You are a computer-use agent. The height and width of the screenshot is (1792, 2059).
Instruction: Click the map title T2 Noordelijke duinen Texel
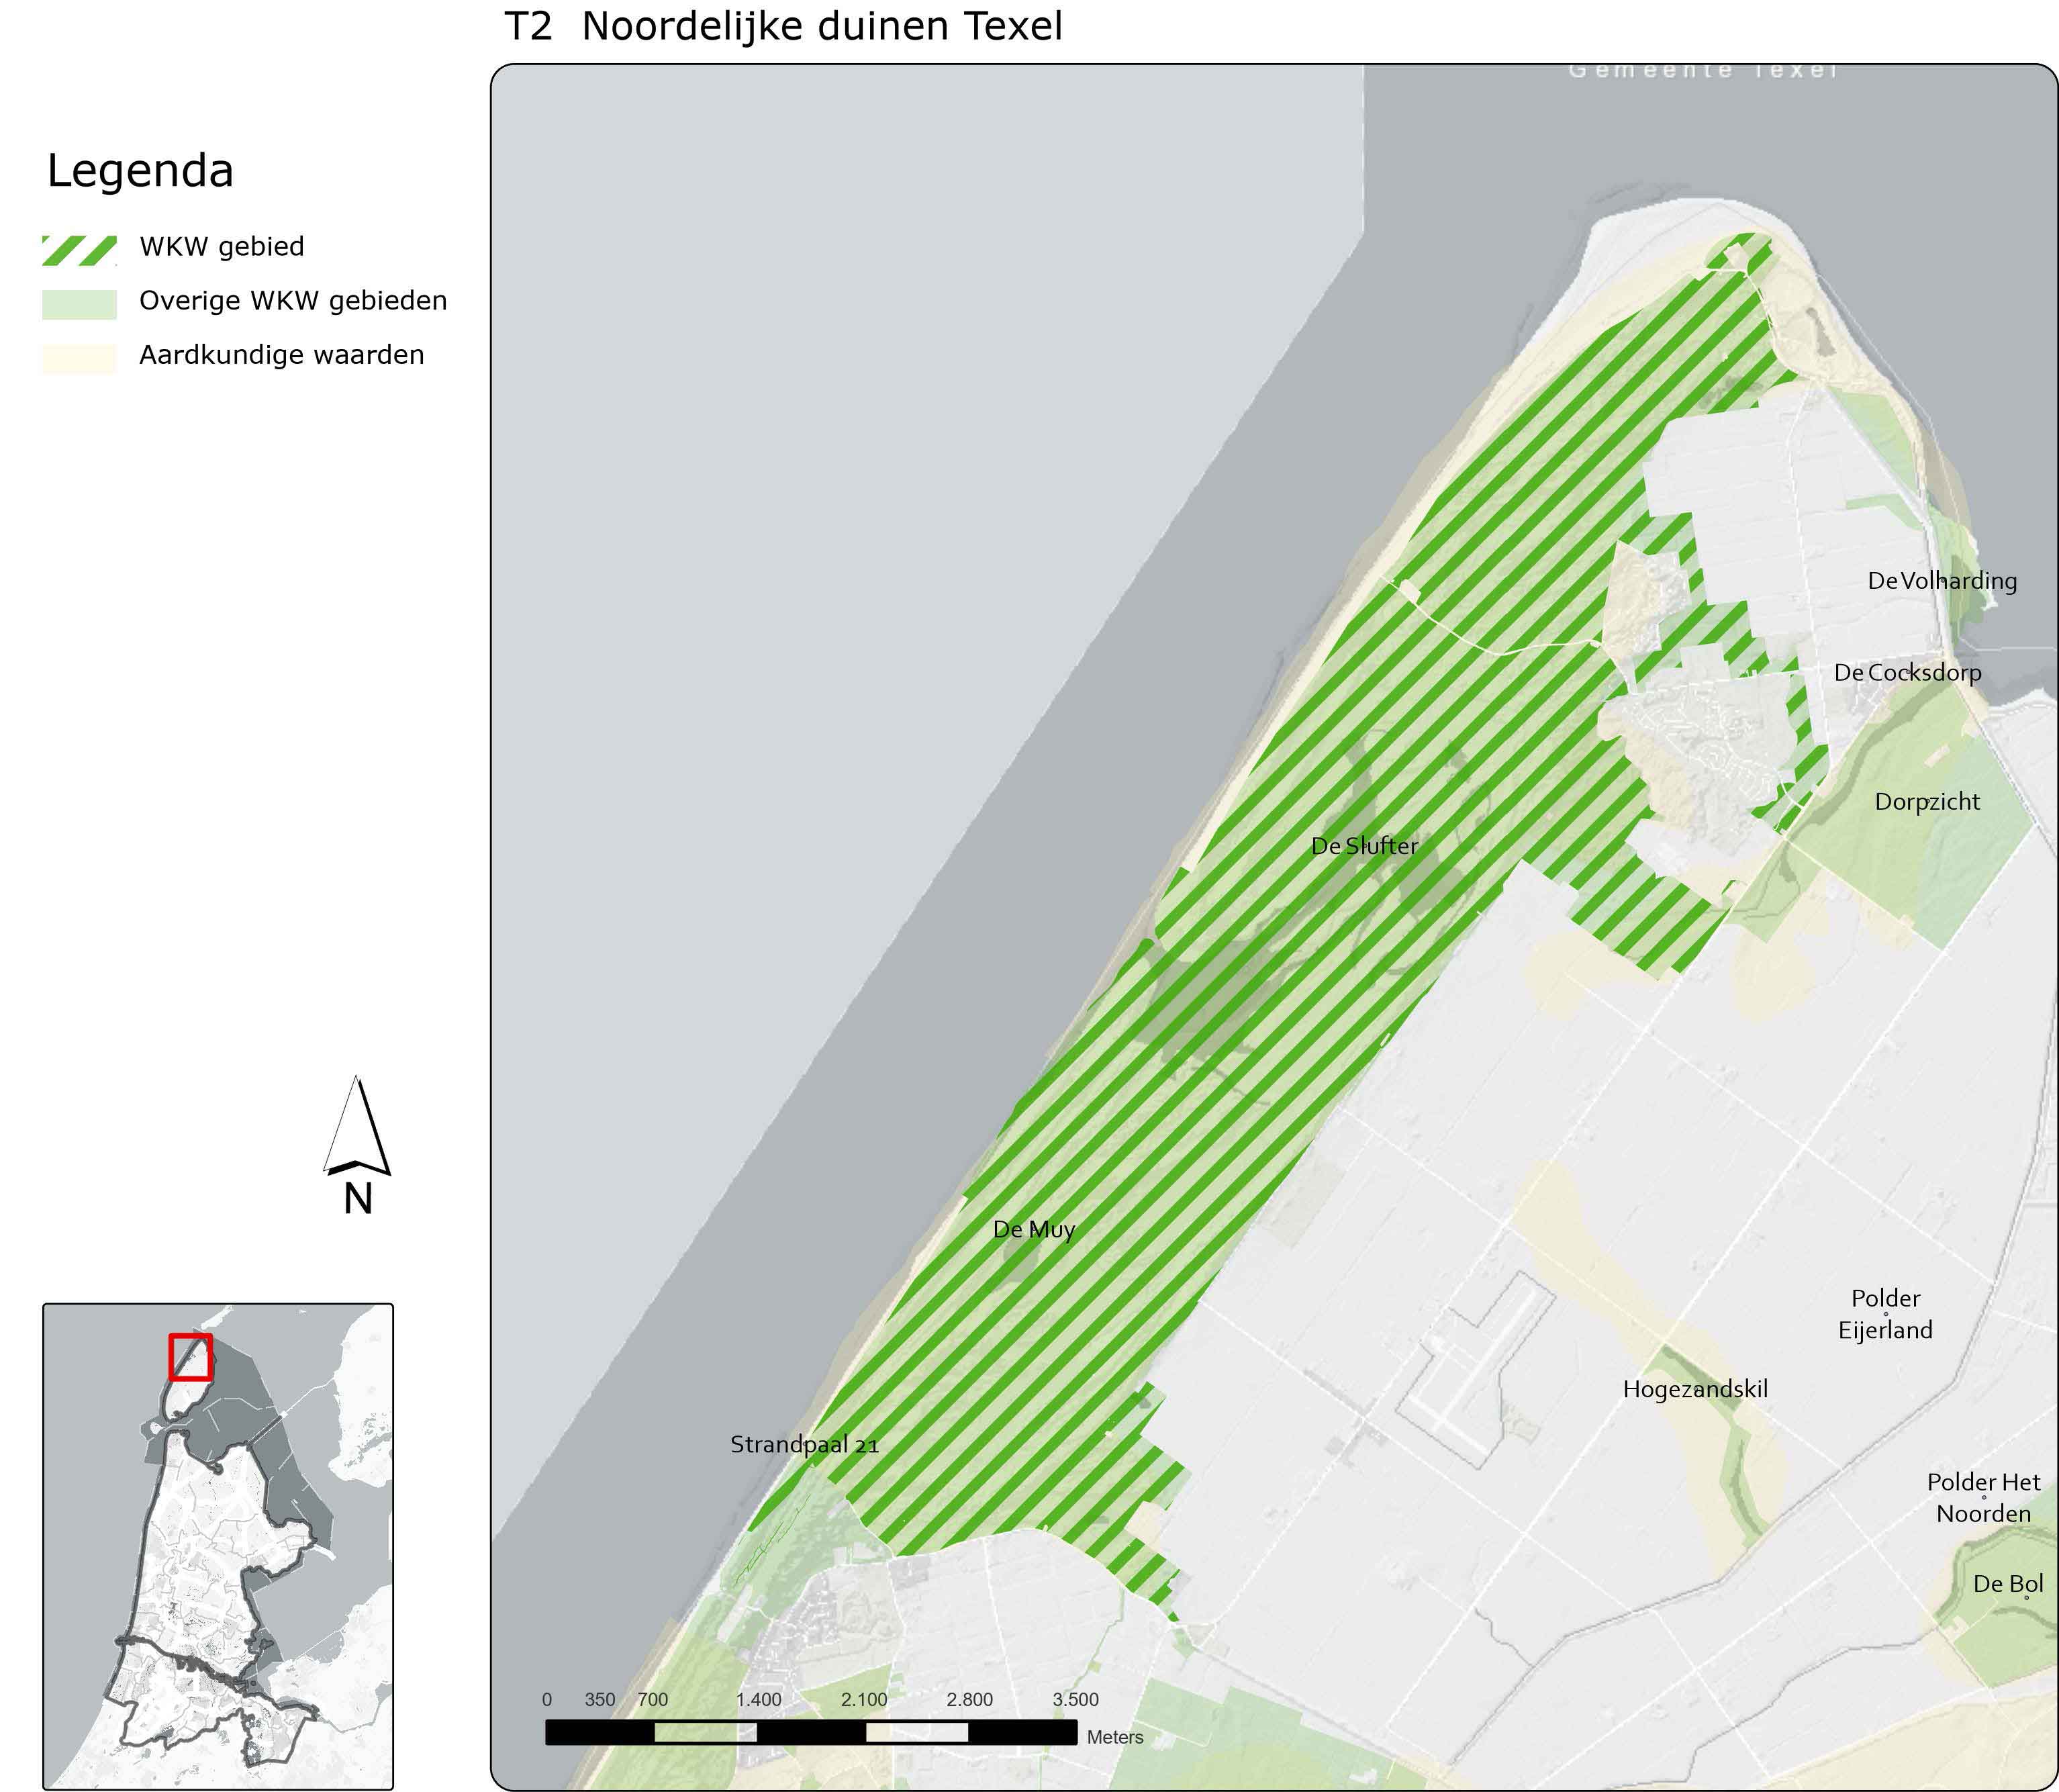783,26
